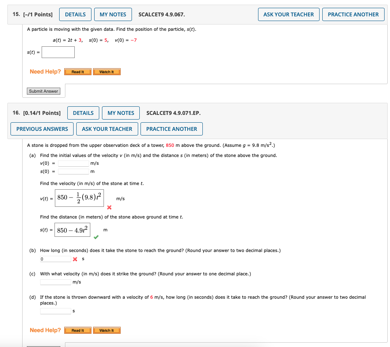
Task: Open DETAILS for problem 15
Action: [x=75, y=14]
